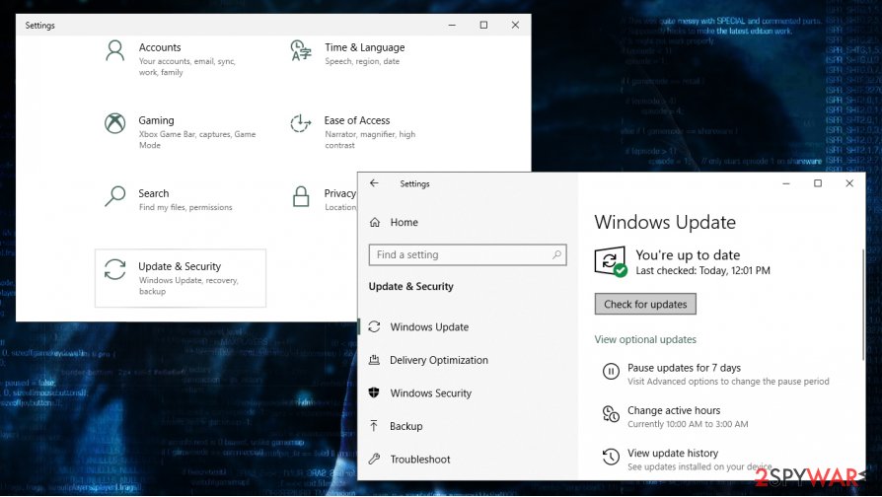Open the Accounts category label
Screen dimensions: 882x497
point(160,47)
